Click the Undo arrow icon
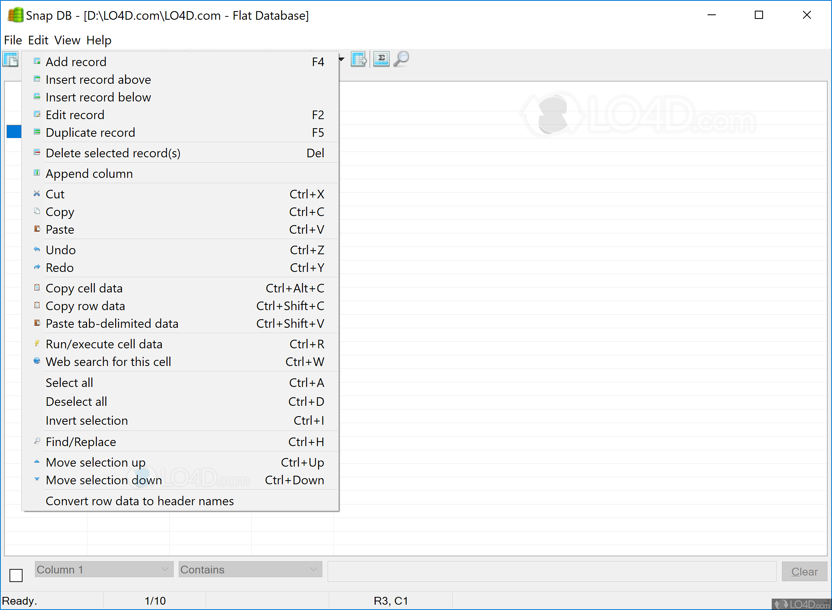832x610 pixels. (x=37, y=249)
